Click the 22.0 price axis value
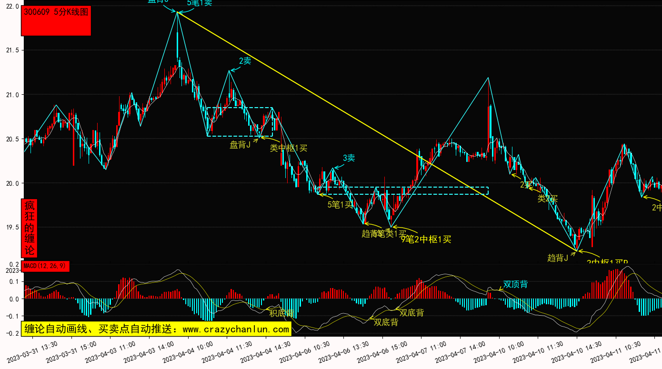The height and width of the screenshot is (369, 662). 13,6
